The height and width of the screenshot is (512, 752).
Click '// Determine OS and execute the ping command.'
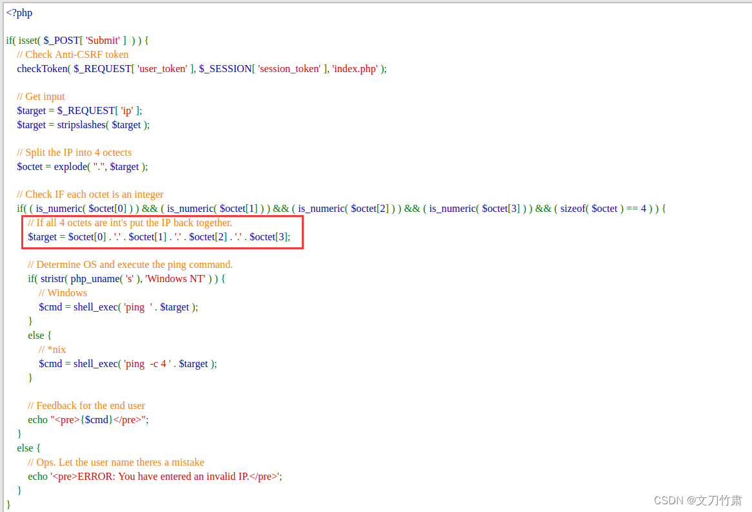130,265
